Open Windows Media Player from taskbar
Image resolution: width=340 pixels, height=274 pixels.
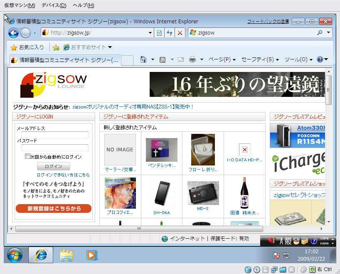(x=92, y=255)
